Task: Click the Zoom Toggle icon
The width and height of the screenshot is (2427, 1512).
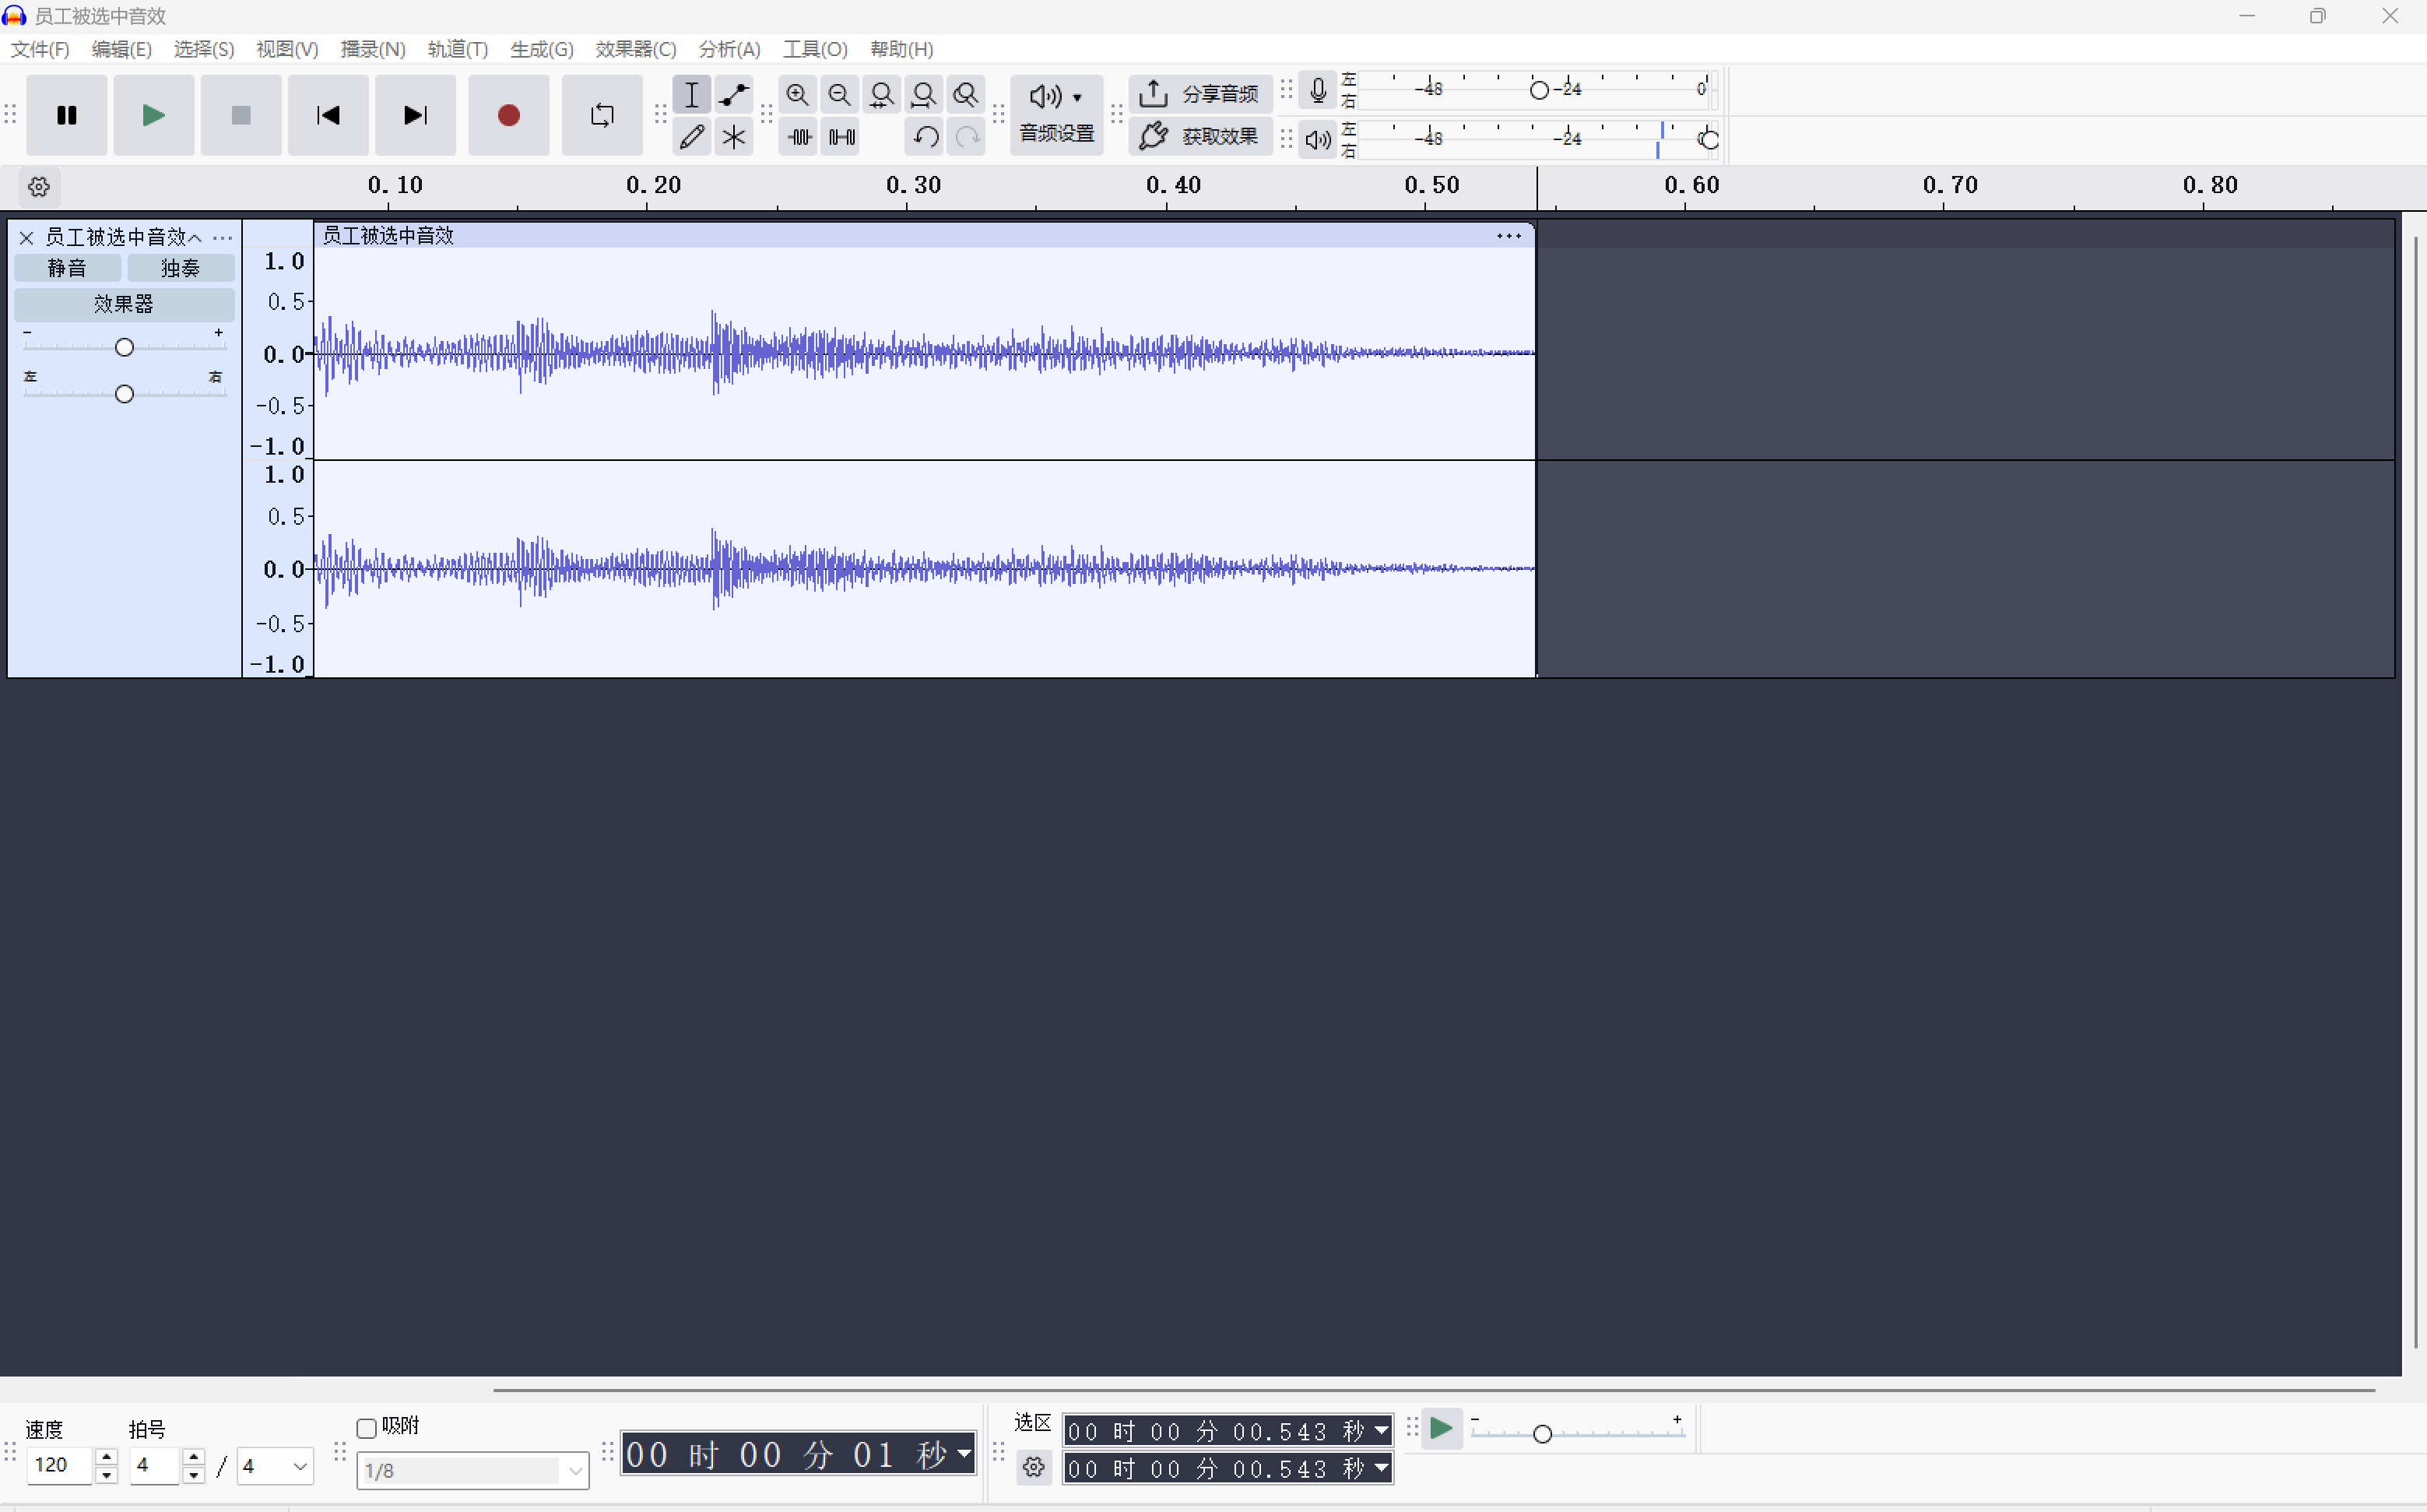Action: tap(966, 95)
